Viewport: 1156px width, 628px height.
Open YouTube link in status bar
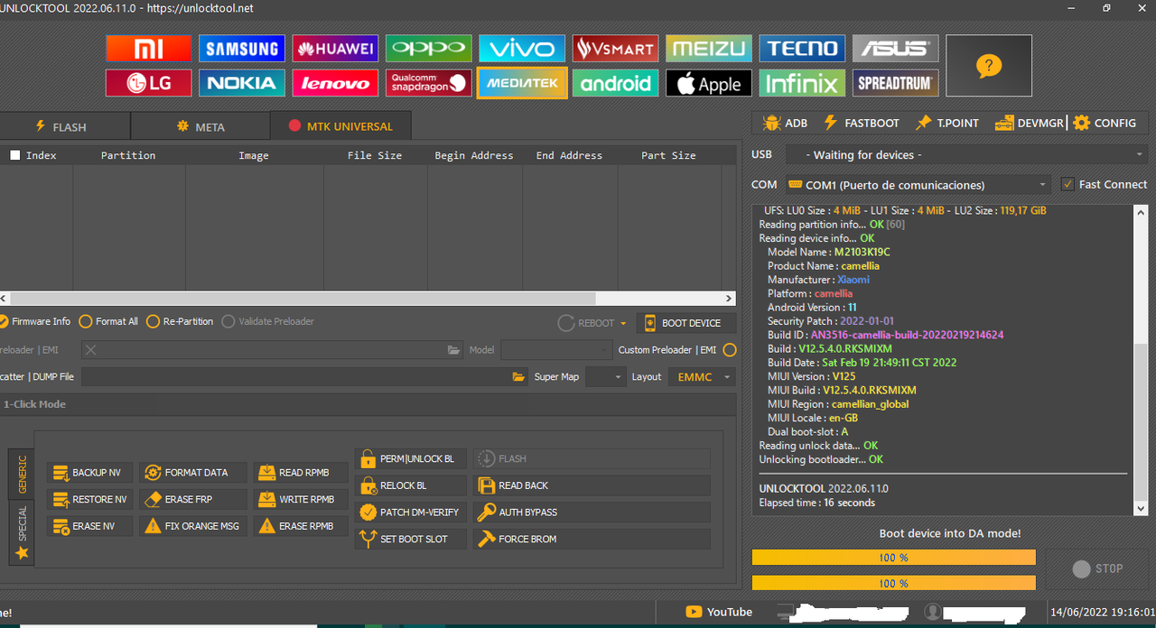719,612
